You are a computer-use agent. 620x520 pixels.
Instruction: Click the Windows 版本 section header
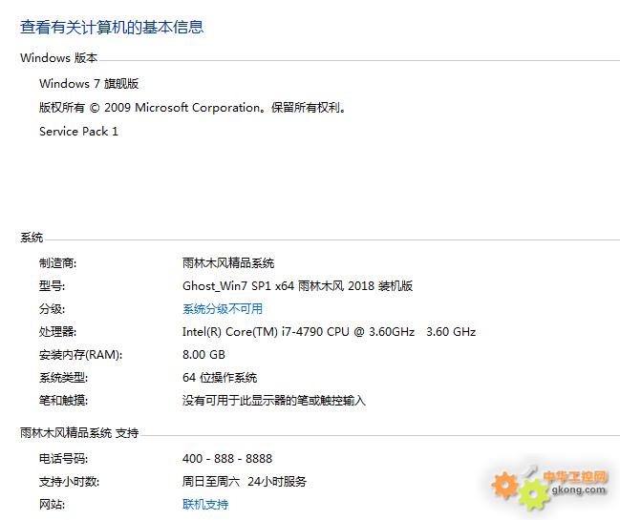click(58, 57)
